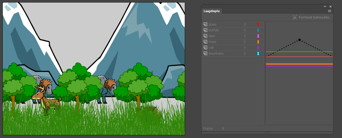Select the Laagdiepte tab
This screenshot has height=138, width=342.
pyautogui.click(x=211, y=11)
